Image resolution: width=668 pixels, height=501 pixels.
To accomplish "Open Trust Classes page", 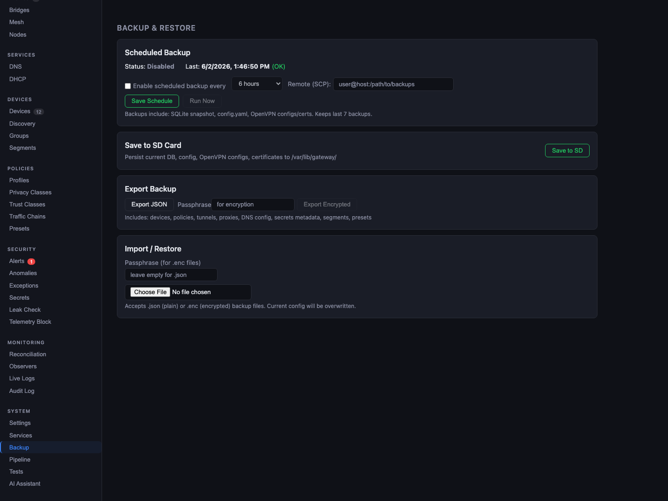I will [x=27, y=205].
